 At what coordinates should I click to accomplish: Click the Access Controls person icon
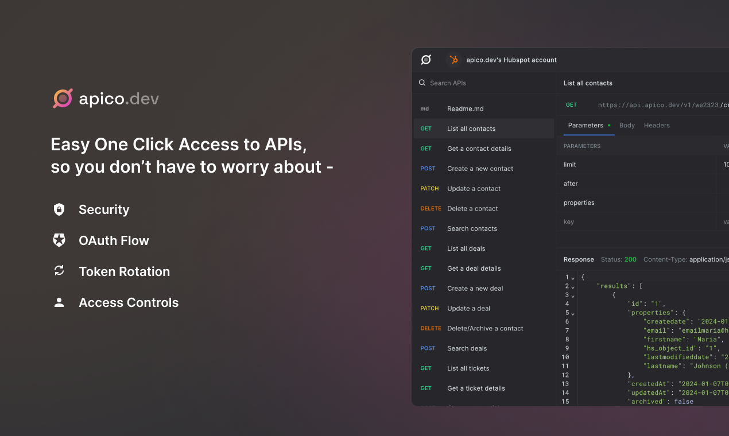[x=59, y=302]
